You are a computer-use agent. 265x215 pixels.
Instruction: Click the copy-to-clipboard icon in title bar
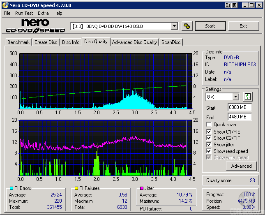click(x=228, y=5)
